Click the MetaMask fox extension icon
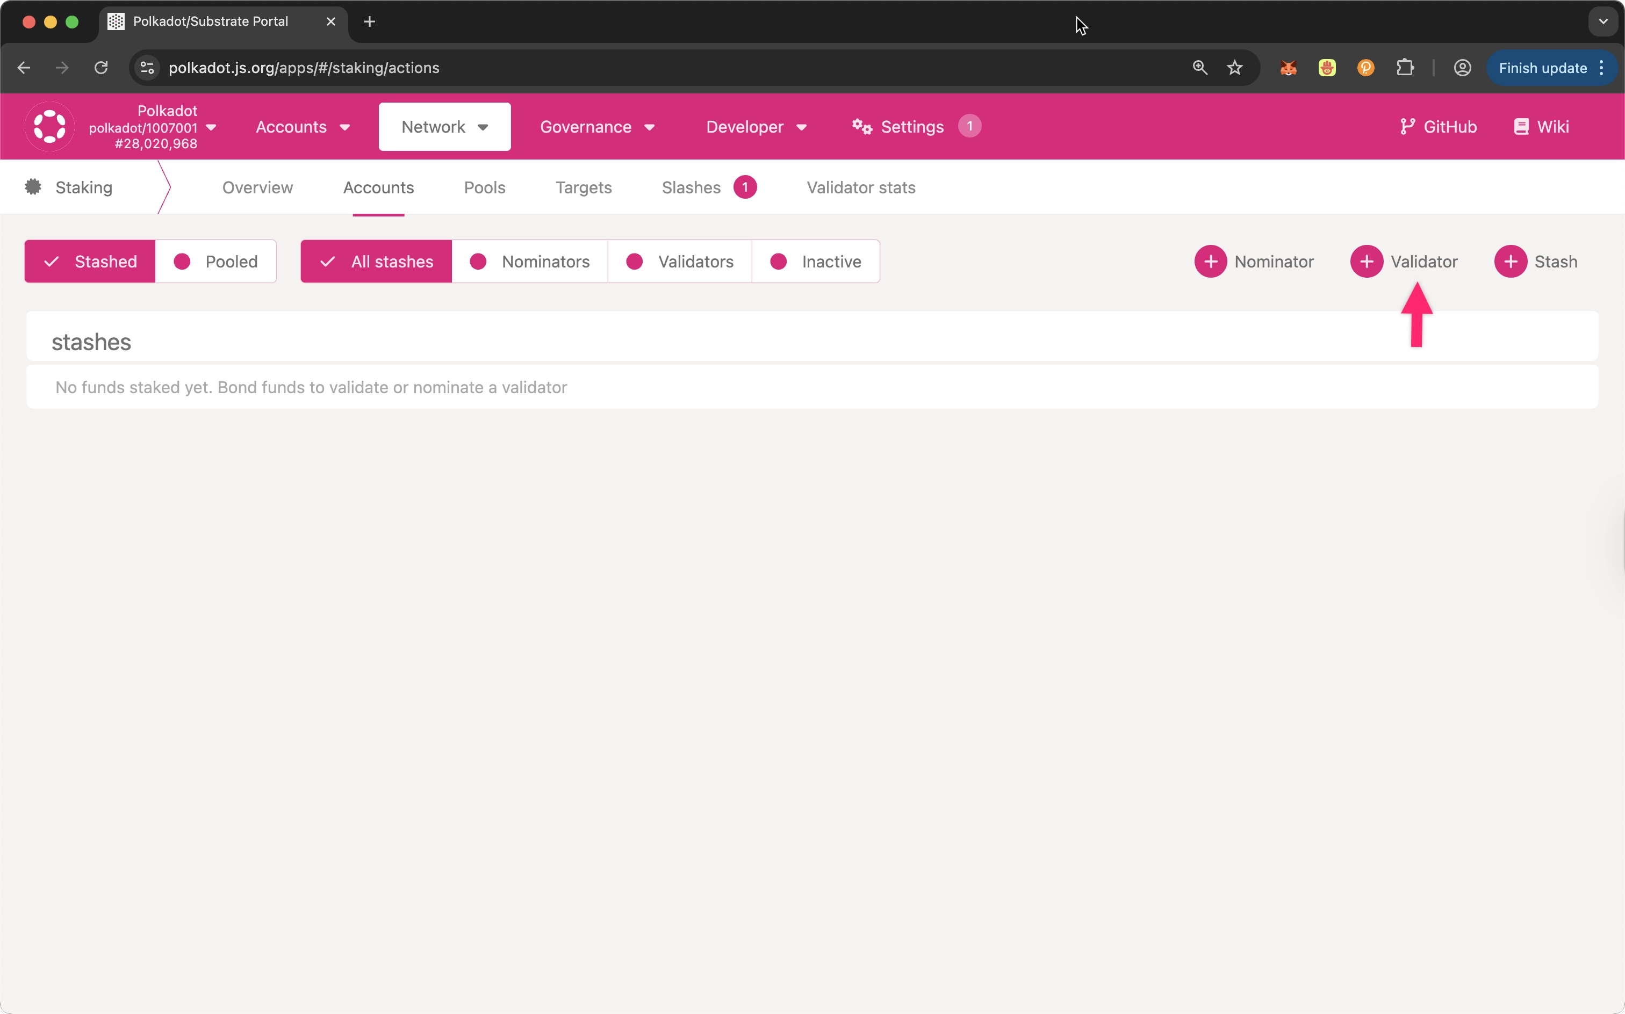The height and width of the screenshot is (1014, 1625). (1288, 68)
